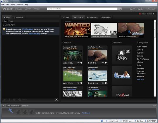The height and width of the screenshot is (123, 158).
Task: Open the Ice age 3 trailer thumbnail
Action: 97,76
